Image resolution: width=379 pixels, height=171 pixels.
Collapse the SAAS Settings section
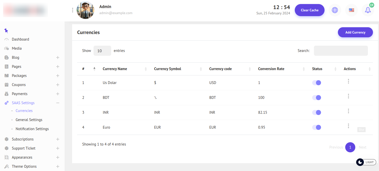(x=57, y=103)
